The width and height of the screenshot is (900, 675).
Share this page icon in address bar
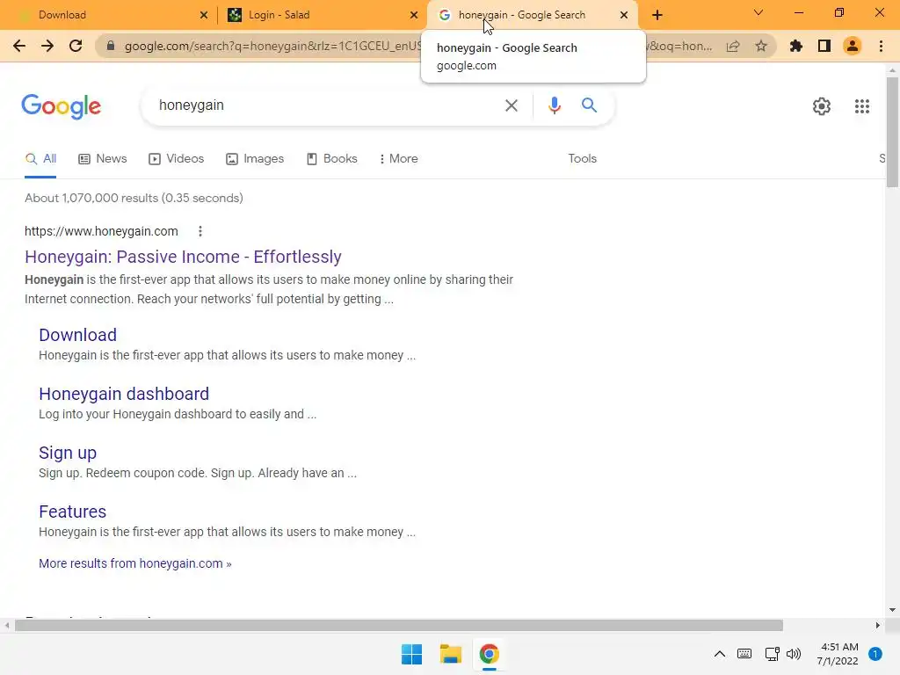(733, 46)
